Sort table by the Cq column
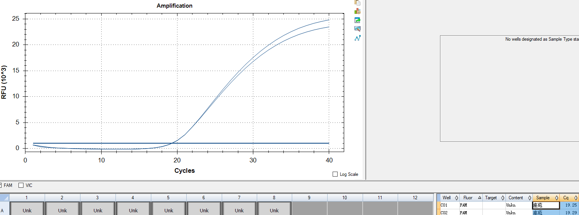Image resolution: width=579 pixels, height=215 pixels. 569,198
